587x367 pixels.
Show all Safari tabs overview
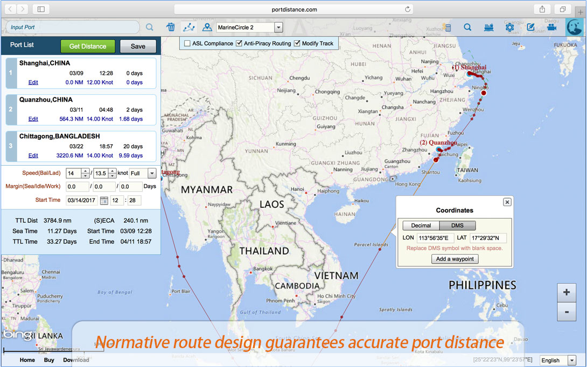[563, 9]
